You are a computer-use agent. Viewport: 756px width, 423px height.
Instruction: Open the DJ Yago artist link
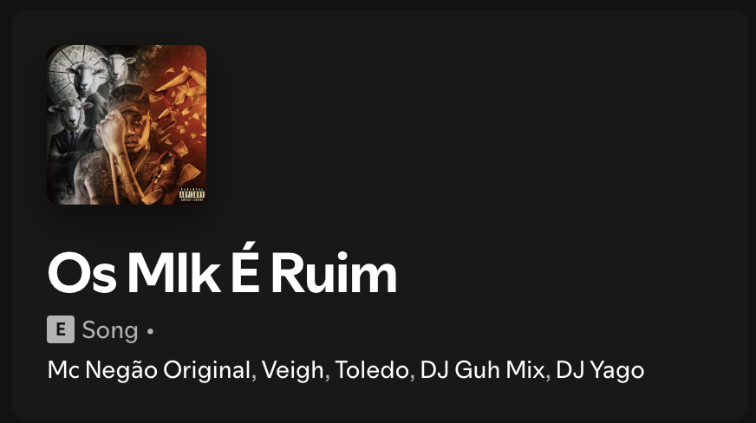click(600, 370)
